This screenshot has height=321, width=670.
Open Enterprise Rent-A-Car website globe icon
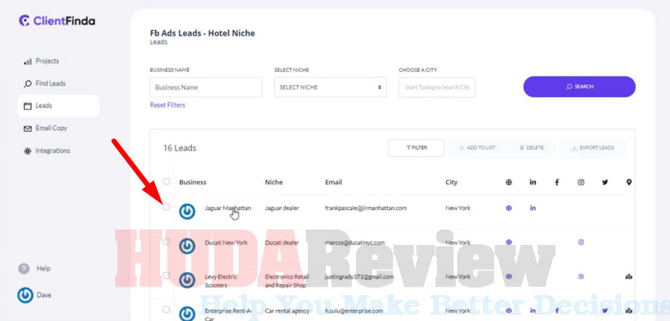(x=509, y=311)
